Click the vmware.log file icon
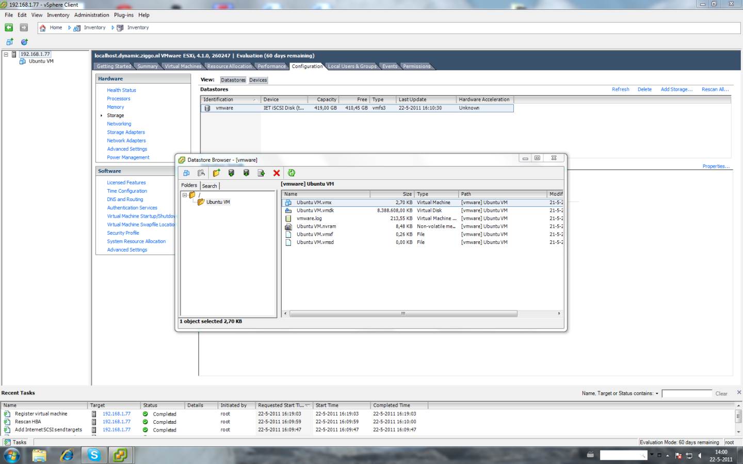This screenshot has width=743, height=464. (288, 218)
